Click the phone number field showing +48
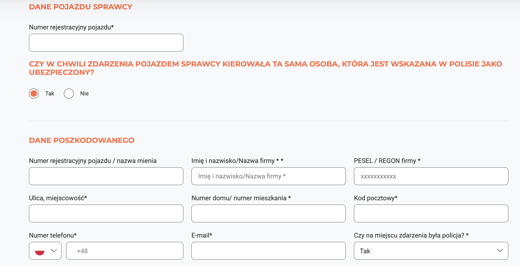Viewport: 520px width, 266px height. click(124, 251)
